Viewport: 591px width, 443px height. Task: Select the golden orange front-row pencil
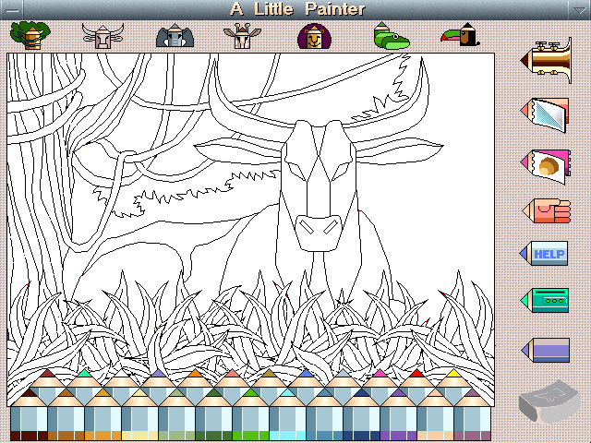tap(103, 416)
